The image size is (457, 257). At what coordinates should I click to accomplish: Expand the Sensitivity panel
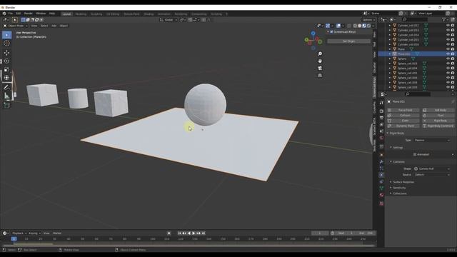tap(399, 188)
